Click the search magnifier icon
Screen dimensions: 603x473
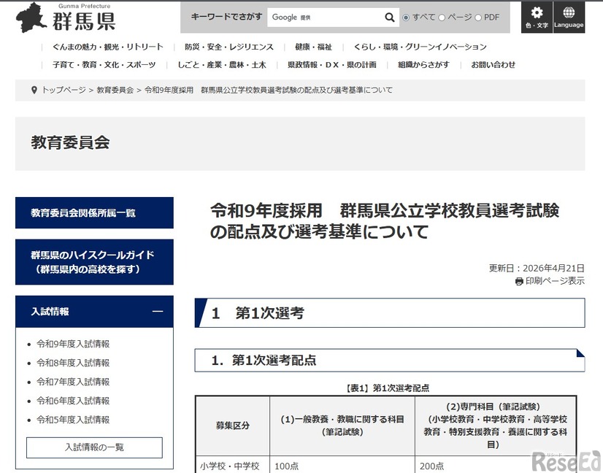389,16
